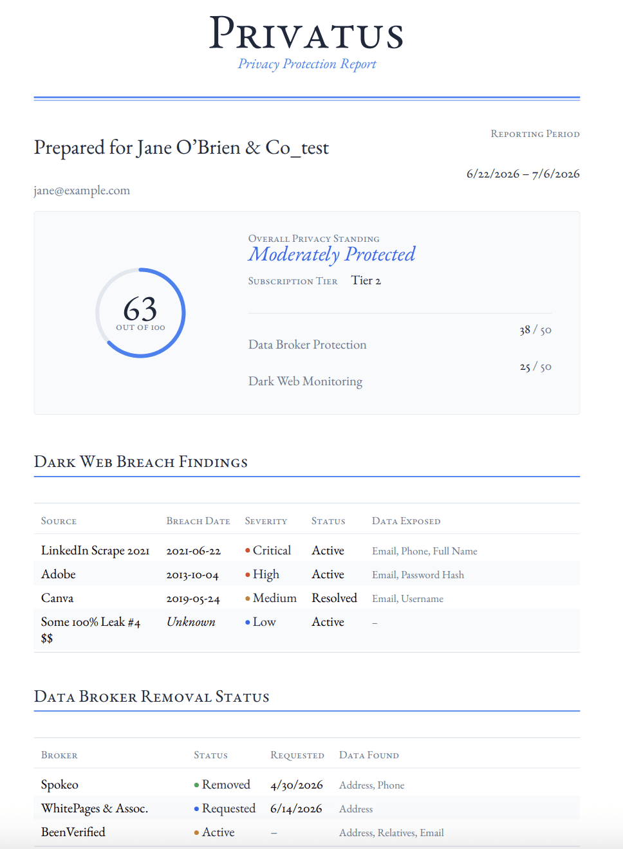Click the jane@example.com email address
The image size is (623, 849).
[x=82, y=190]
